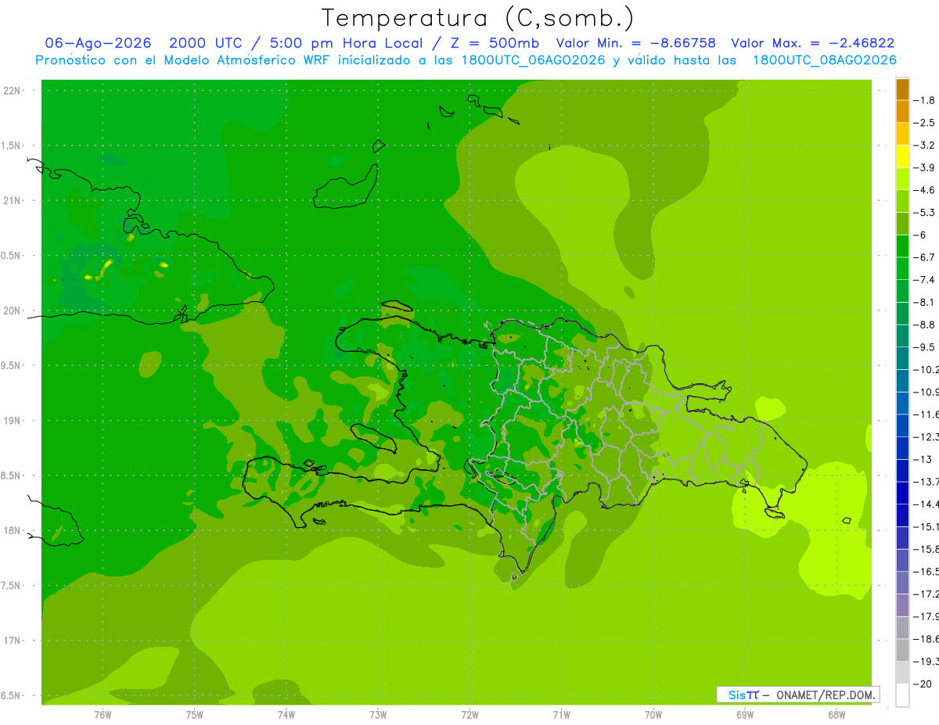Image resolution: width=939 pixels, height=725 pixels.
Task: Click the "20N" latitude axis label
Action: click(x=13, y=310)
